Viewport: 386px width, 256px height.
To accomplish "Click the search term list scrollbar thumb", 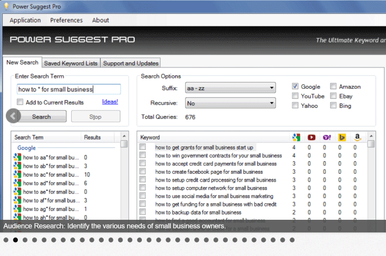I will click(x=124, y=143).
